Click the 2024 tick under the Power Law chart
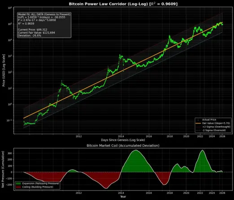The width and height of the screenshot is (234, 200). click(x=212, y=136)
